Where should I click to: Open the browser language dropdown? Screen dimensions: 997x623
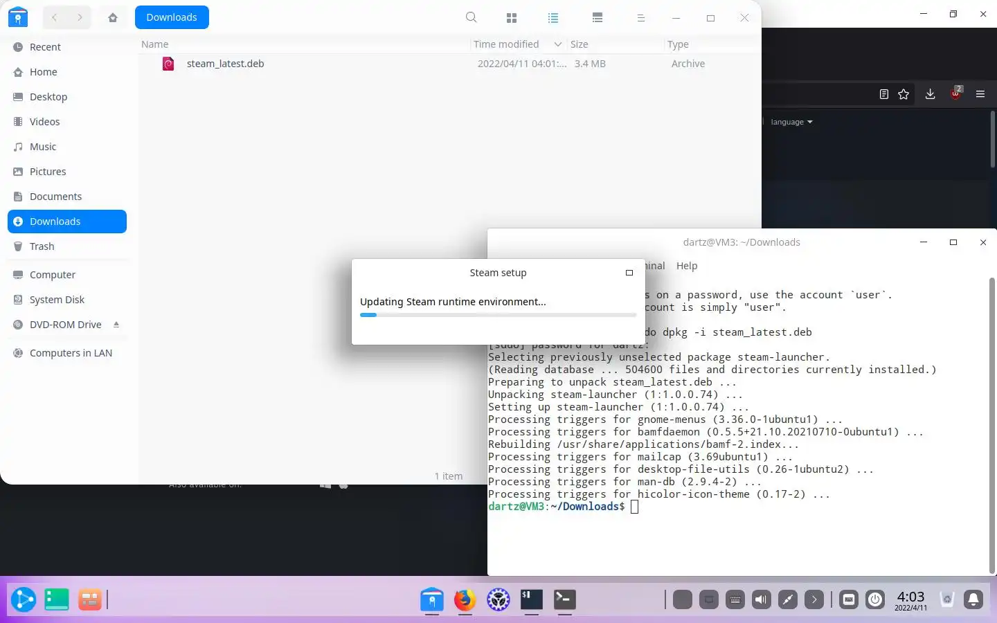pos(791,122)
